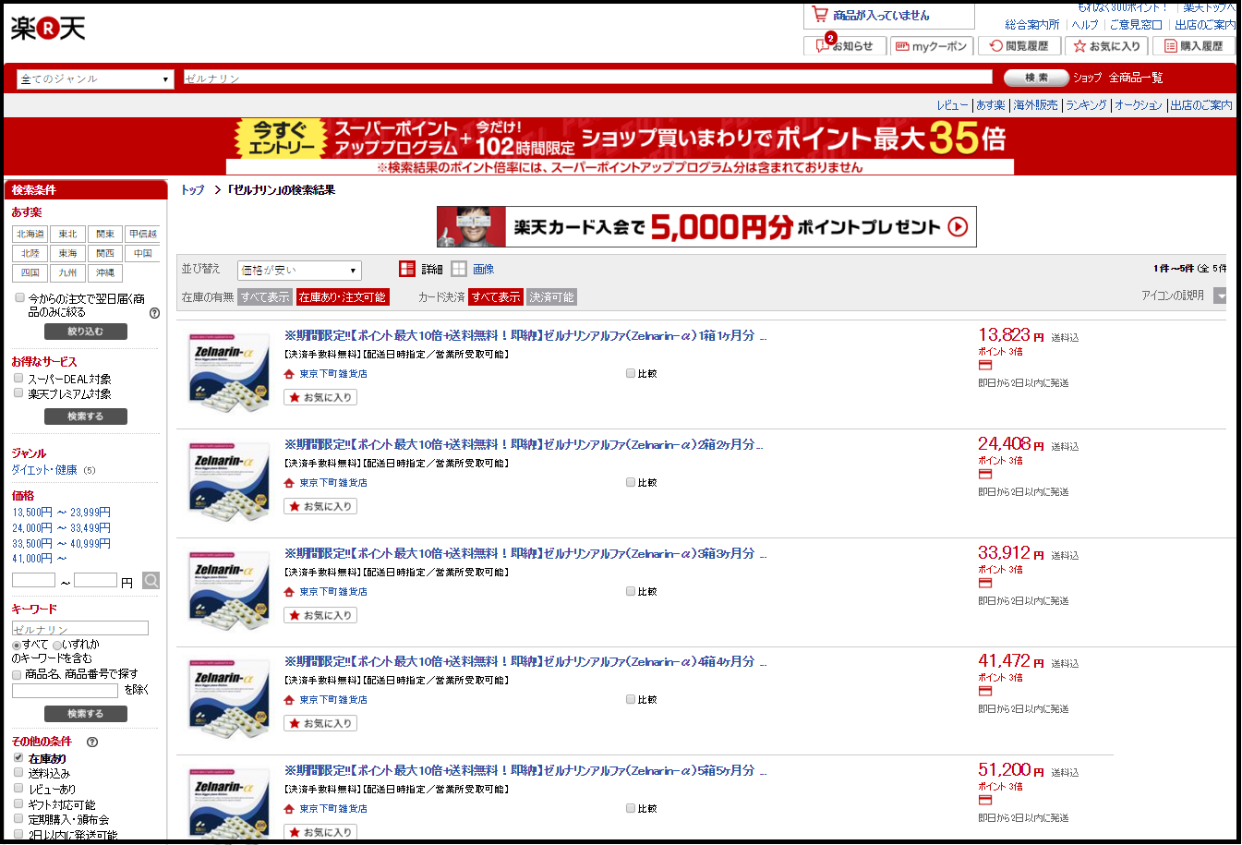Select 決済可能 card payment filter
This screenshot has width=1242, height=845.
[551, 297]
